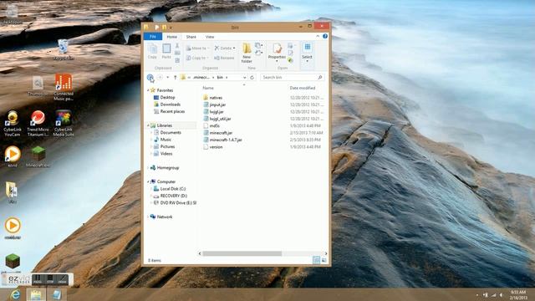Refresh the bin folder view
The height and width of the screenshot is (301, 535).
252,78
